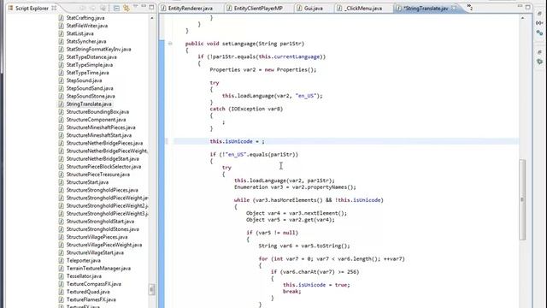Image resolution: width=547 pixels, height=308 pixels.
Task: Select StatsSyncher.java in the file tree
Action: click(x=86, y=42)
